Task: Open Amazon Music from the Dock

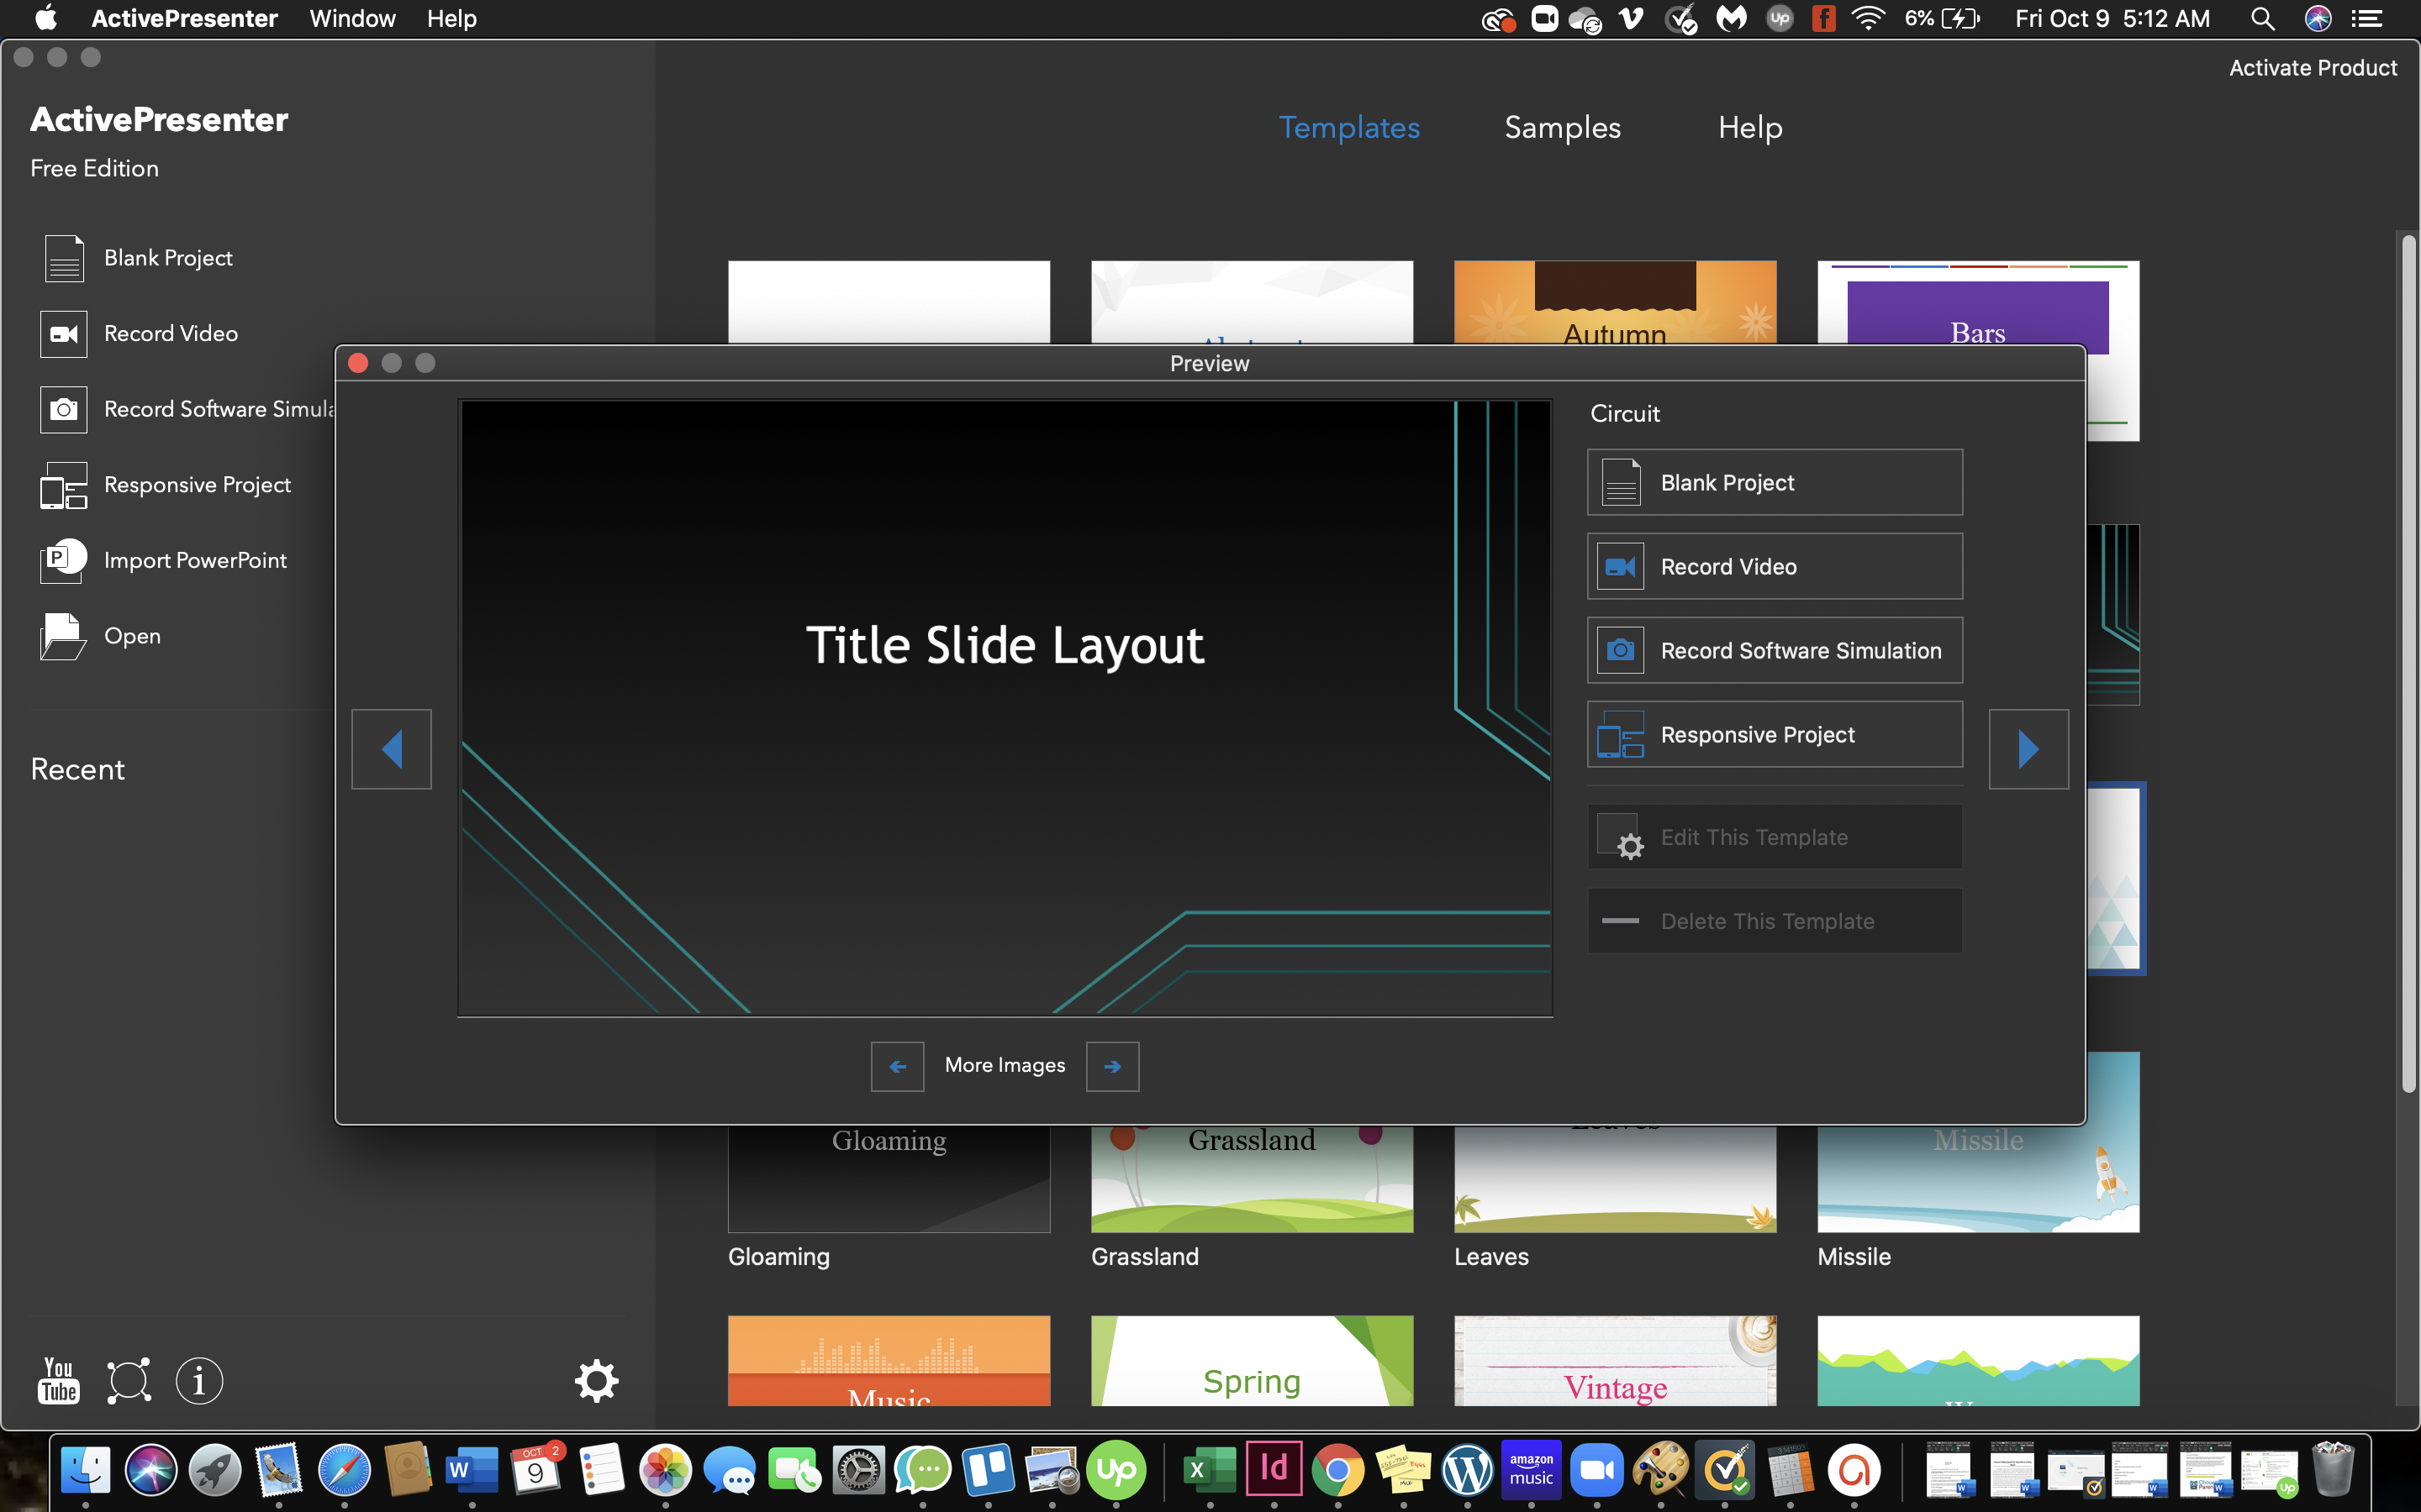Action: click(1532, 1468)
